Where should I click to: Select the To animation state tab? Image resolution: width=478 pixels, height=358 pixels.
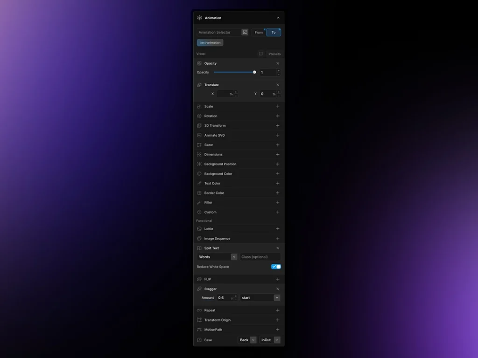coord(274,32)
